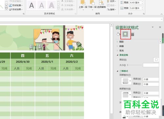Click the Align (对齐) icon

[x=108, y=1]
